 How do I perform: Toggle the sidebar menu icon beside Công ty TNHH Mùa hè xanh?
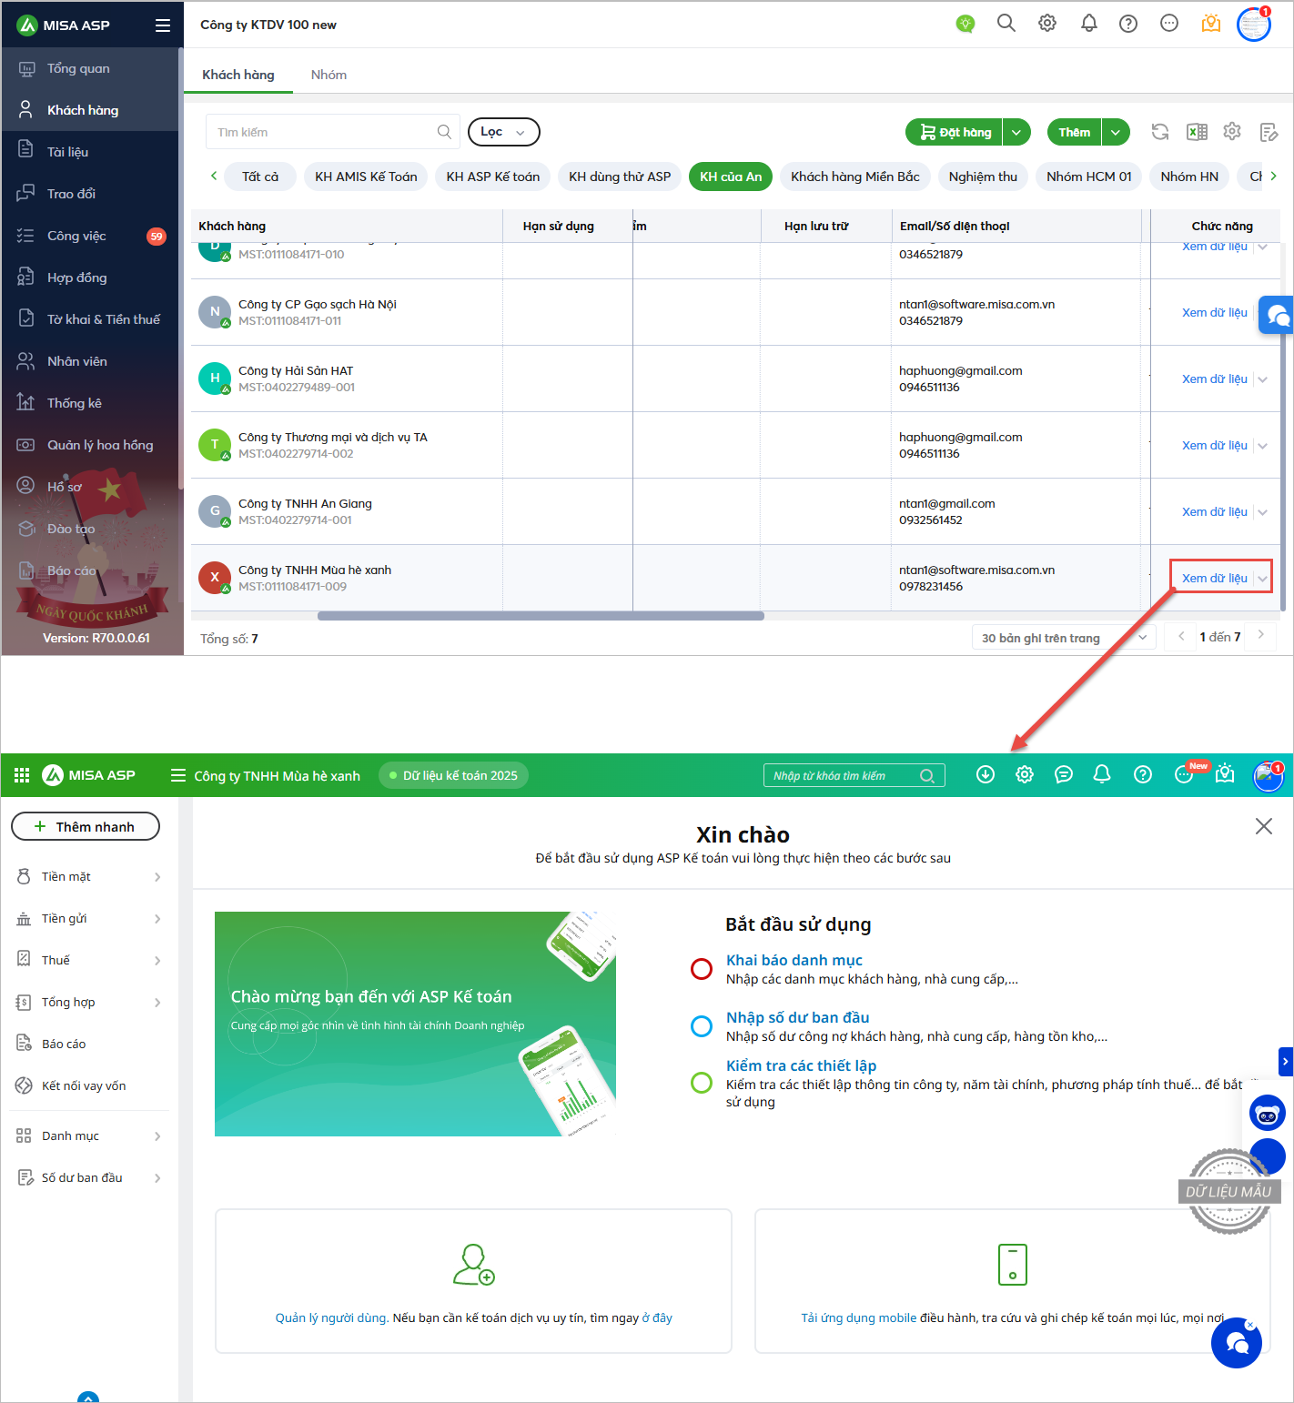[178, 775]
